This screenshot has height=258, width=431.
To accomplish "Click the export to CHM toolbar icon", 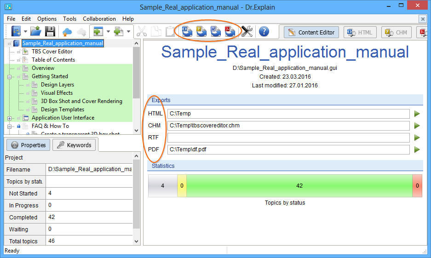I will pos(201,31).
